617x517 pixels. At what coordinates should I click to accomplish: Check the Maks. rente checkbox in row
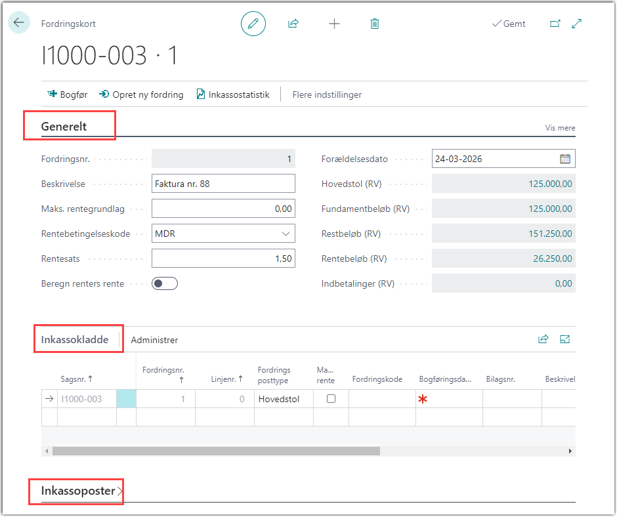tap(331, 398)
